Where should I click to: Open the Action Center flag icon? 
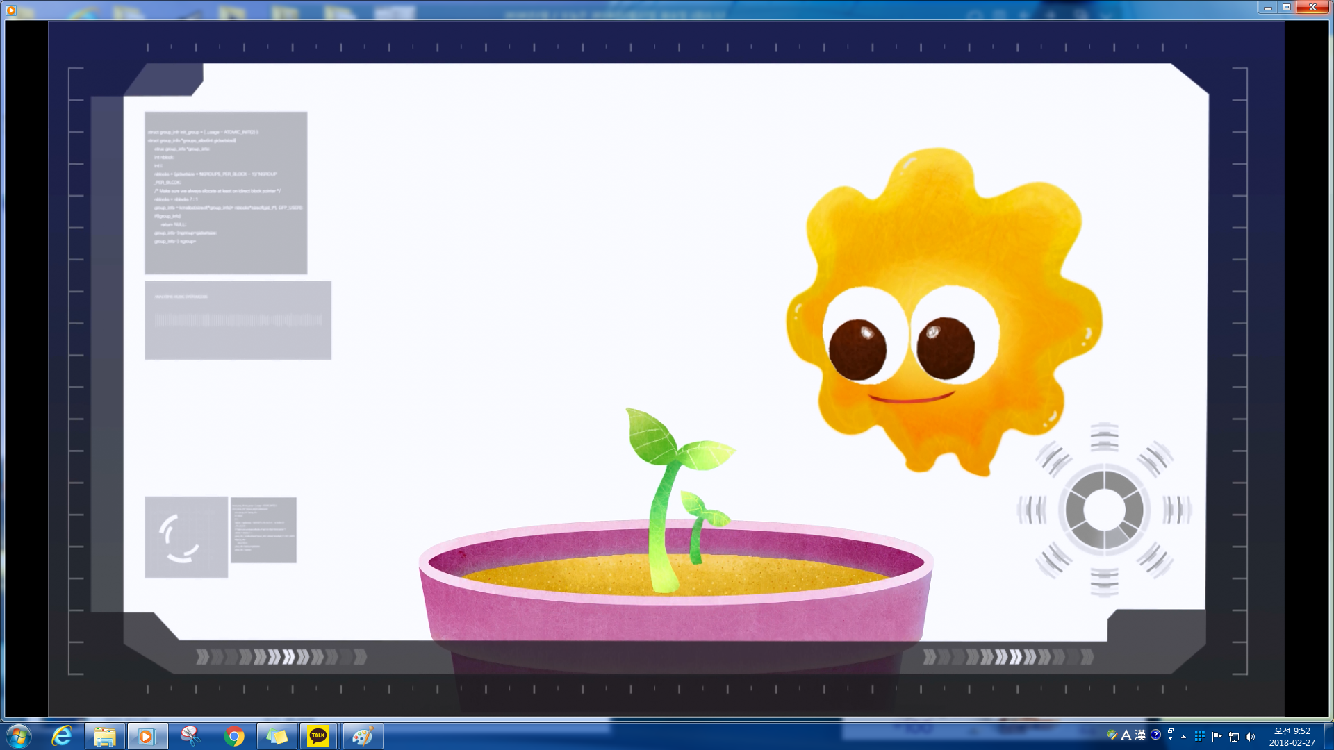pyautogui.click(x=1217, y=737)
